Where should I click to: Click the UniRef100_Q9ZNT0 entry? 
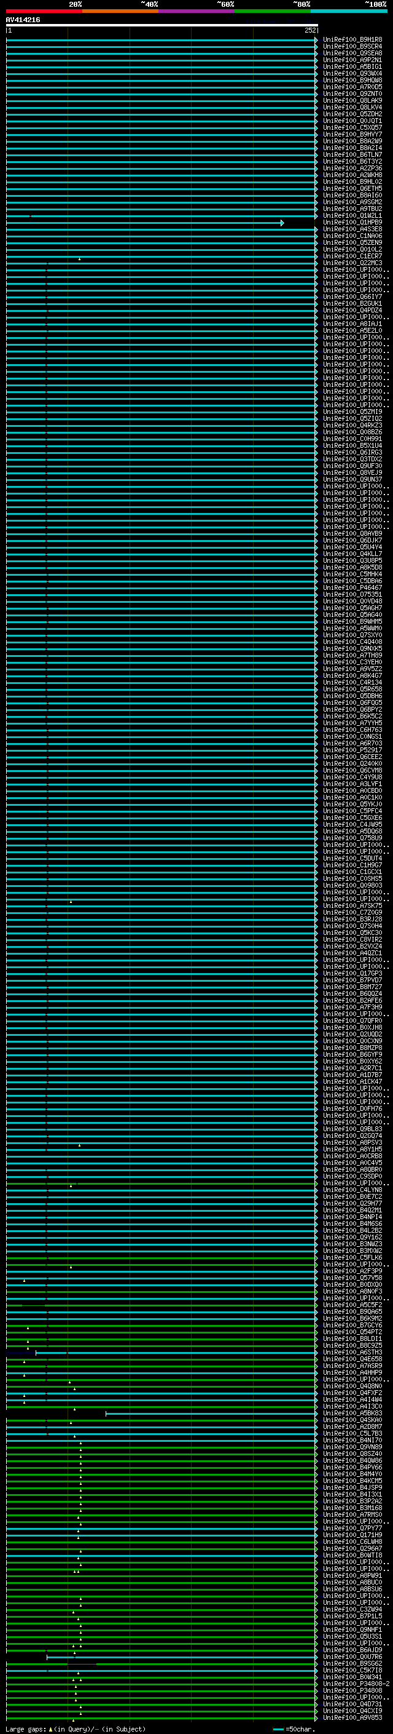(352, 93)
